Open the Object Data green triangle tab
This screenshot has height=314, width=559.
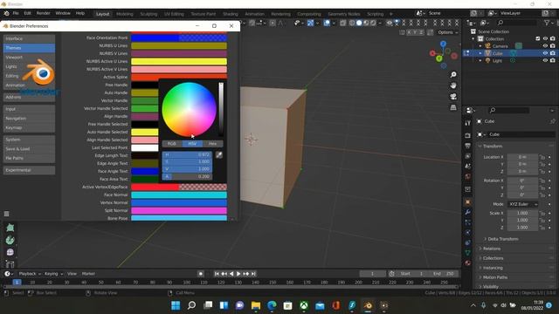pos(468,252)
